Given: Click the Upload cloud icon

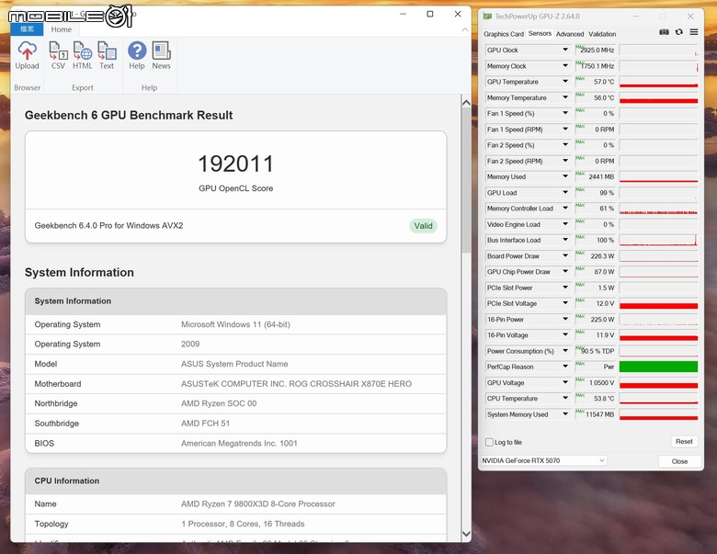Looking at the screenshot, I should tap(27, 51).
